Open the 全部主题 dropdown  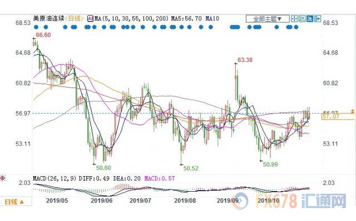coord(268,19)
